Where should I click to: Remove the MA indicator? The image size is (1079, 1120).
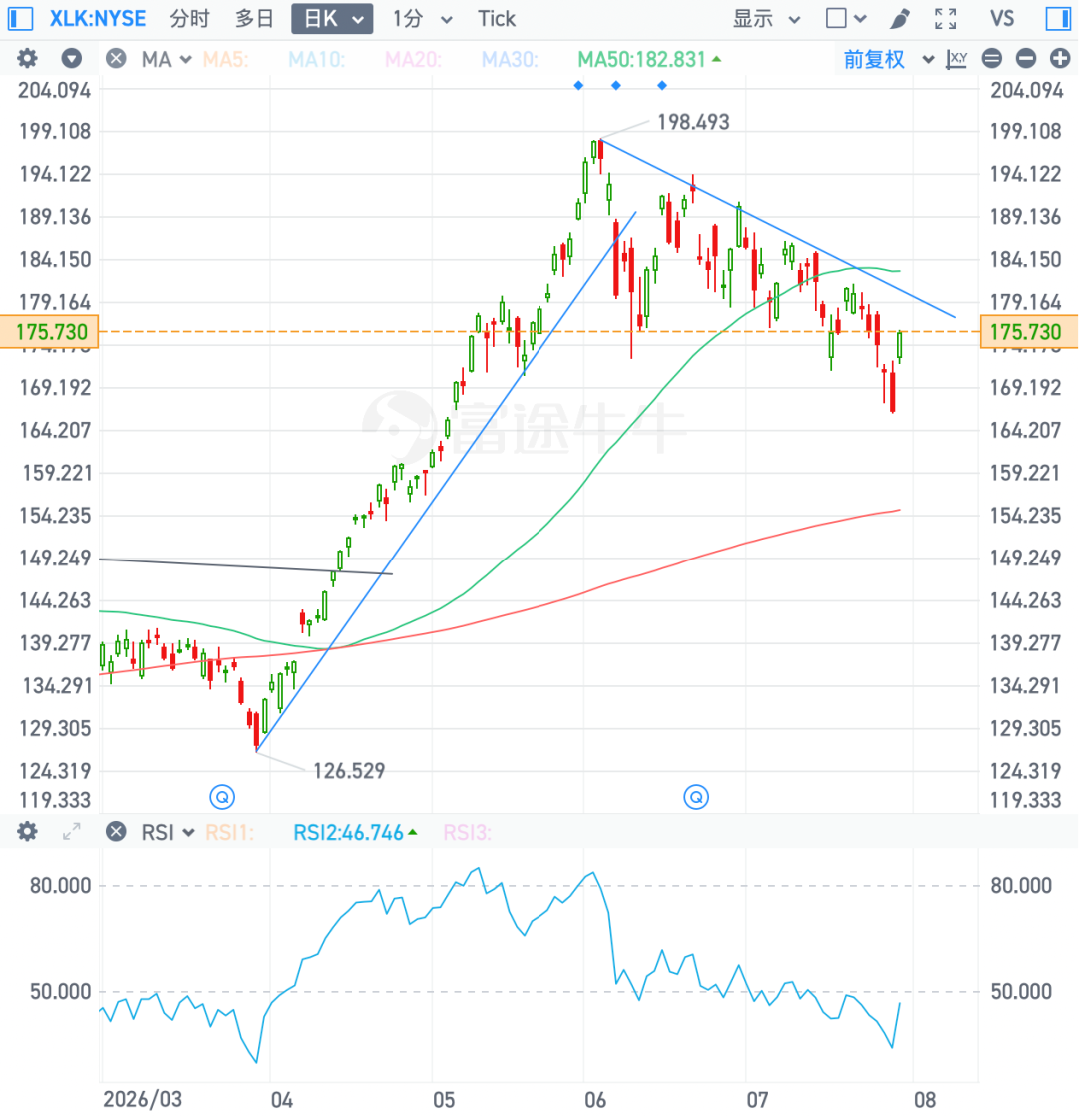[x=116, y=59]
